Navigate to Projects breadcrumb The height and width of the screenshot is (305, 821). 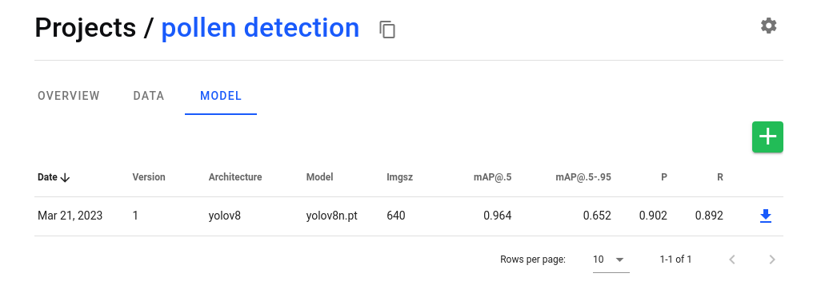(x=86, y=28)
